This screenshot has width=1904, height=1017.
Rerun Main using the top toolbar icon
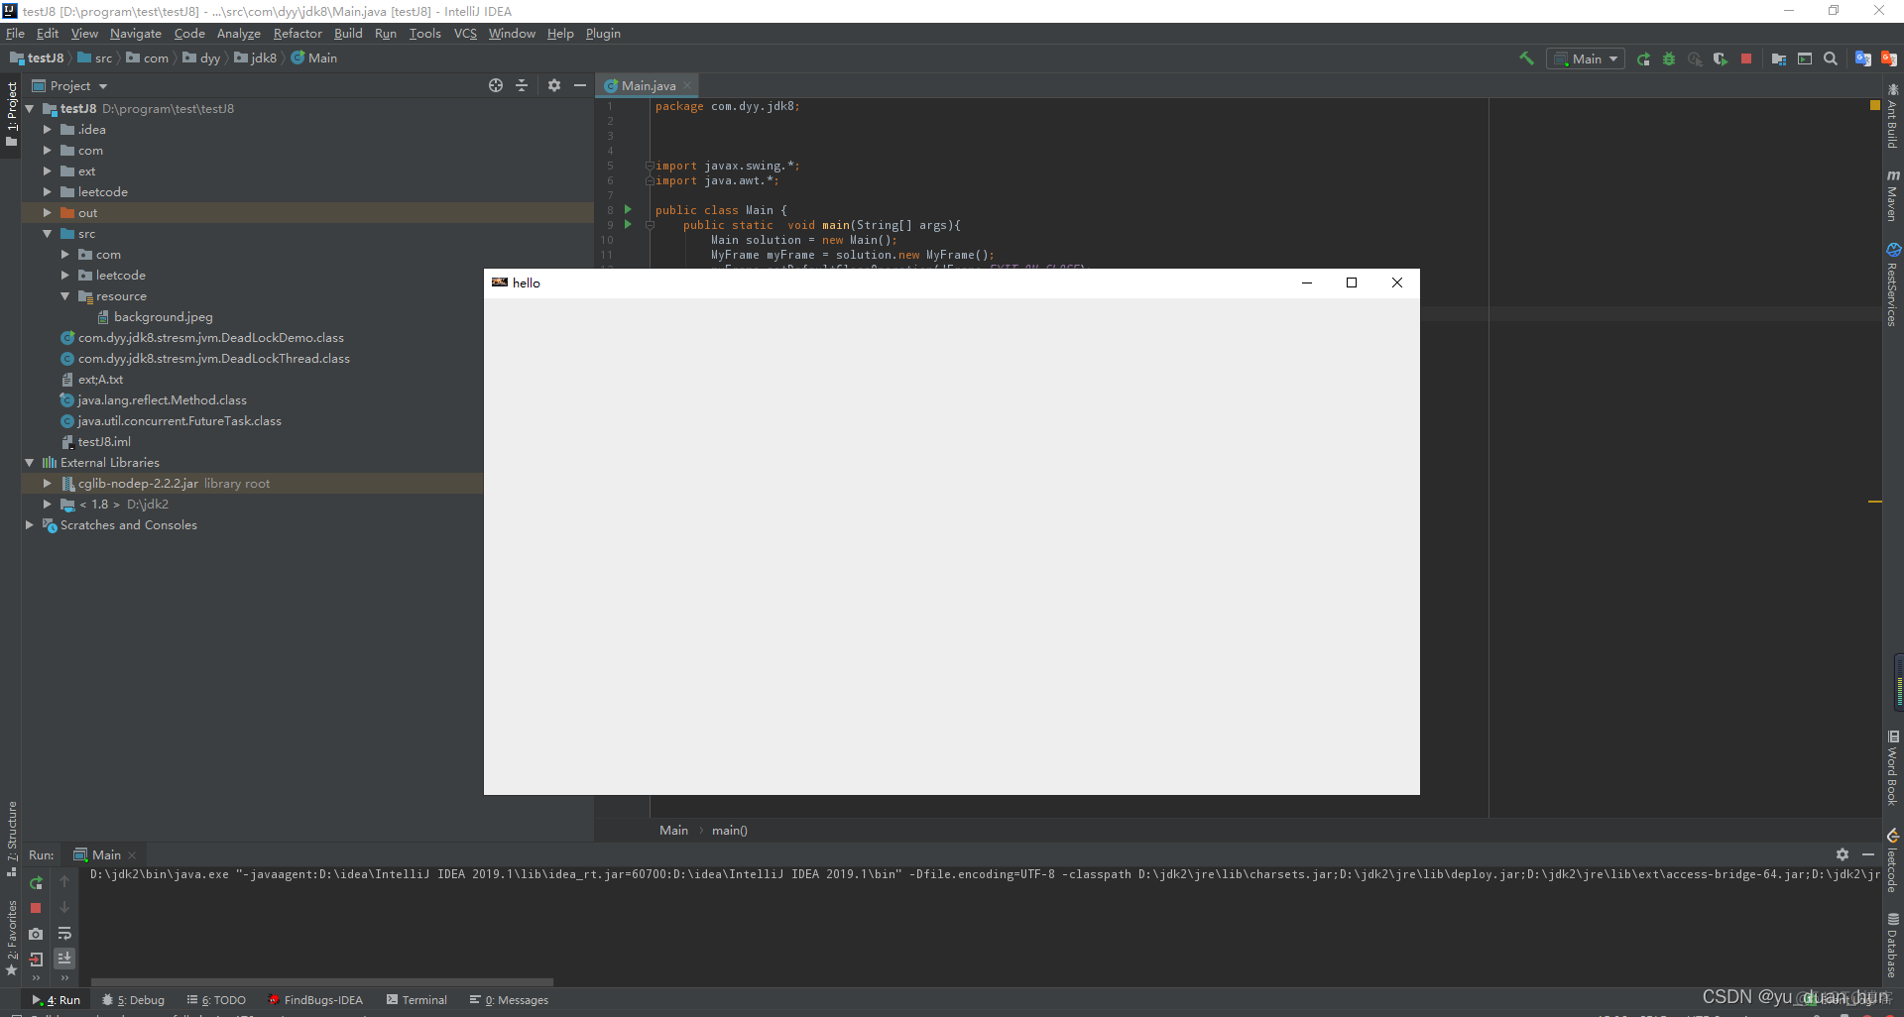point(1644,59)
